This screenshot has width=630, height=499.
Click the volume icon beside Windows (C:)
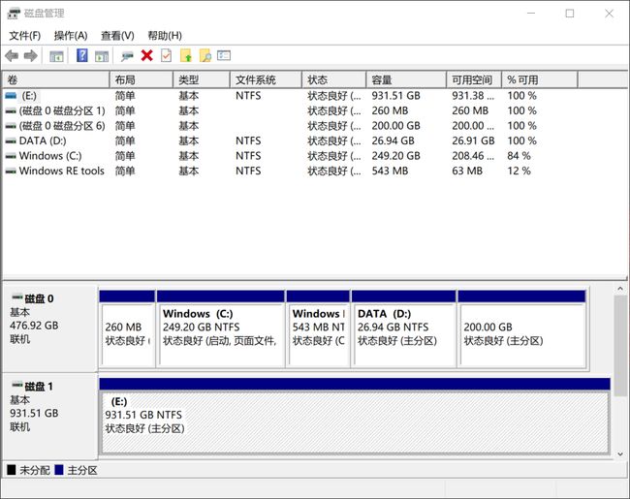click(11, 156)
